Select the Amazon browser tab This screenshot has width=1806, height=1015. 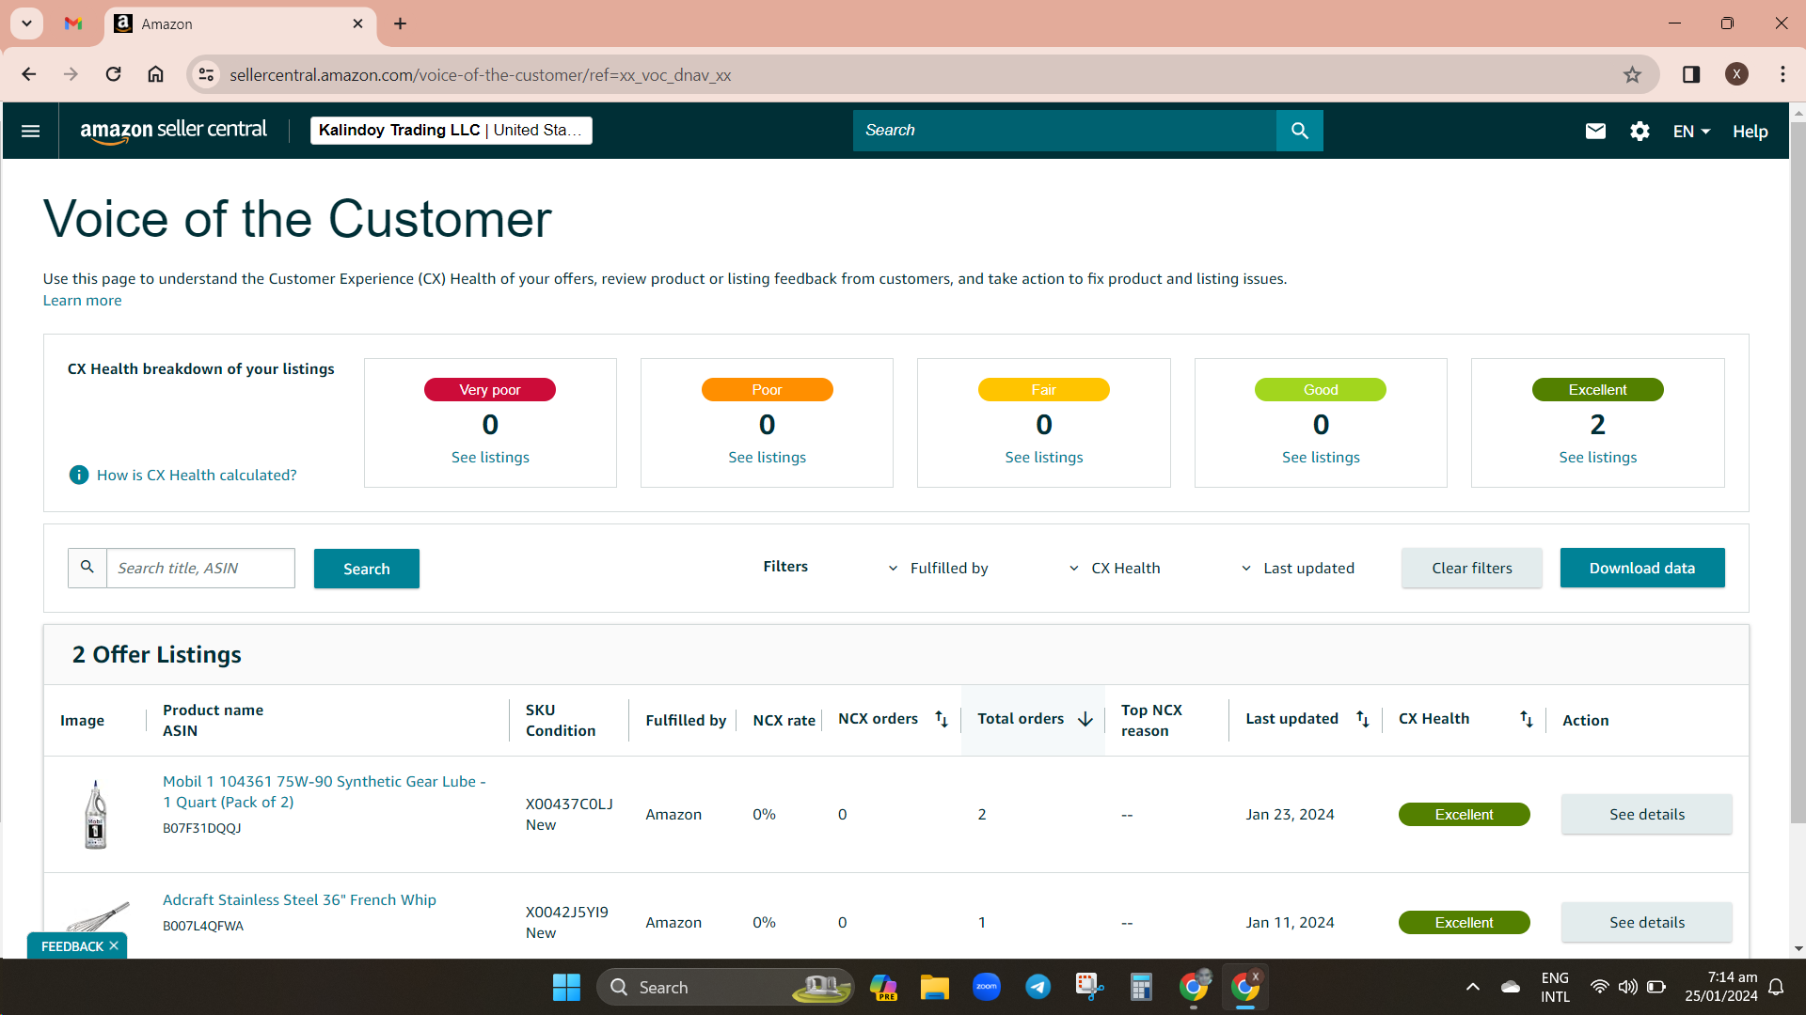tap(240, 23)
